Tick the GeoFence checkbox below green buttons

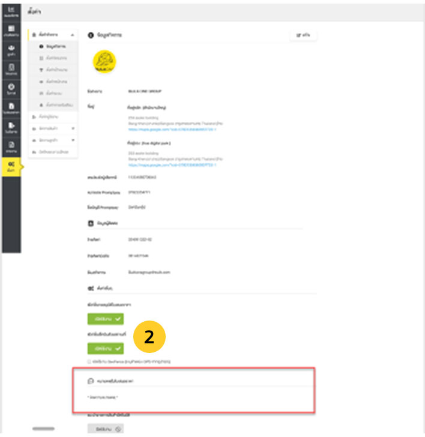pos(89,361)
